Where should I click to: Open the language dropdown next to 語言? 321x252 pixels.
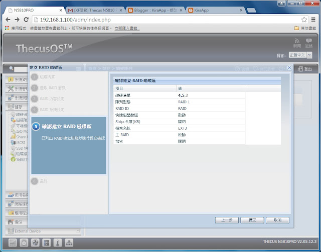[309, 55]
